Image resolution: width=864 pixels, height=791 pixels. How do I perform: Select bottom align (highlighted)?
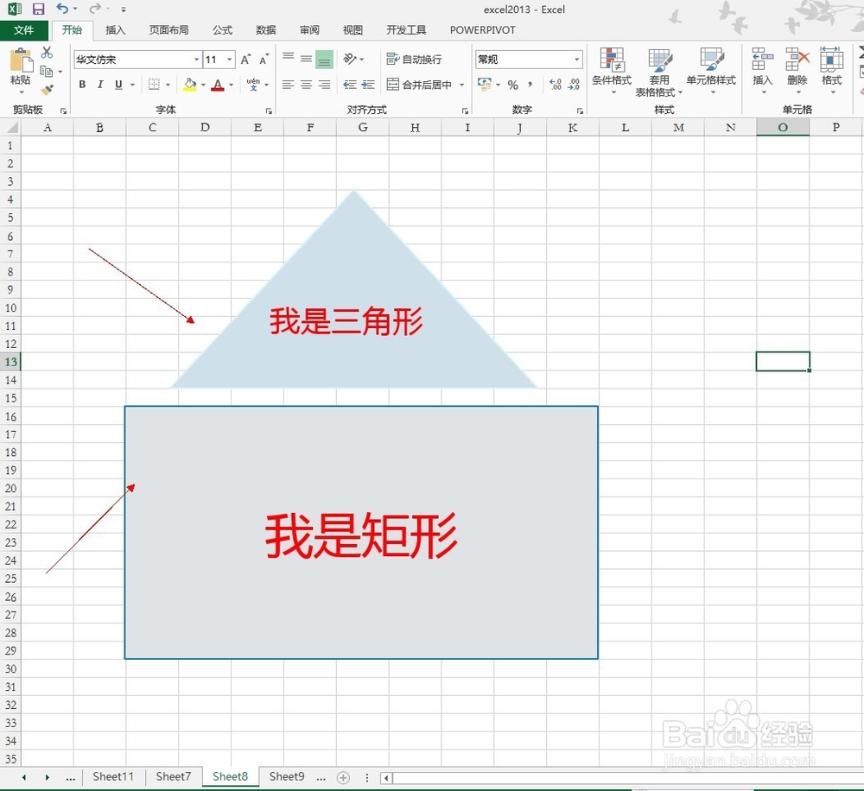(325, 59)
